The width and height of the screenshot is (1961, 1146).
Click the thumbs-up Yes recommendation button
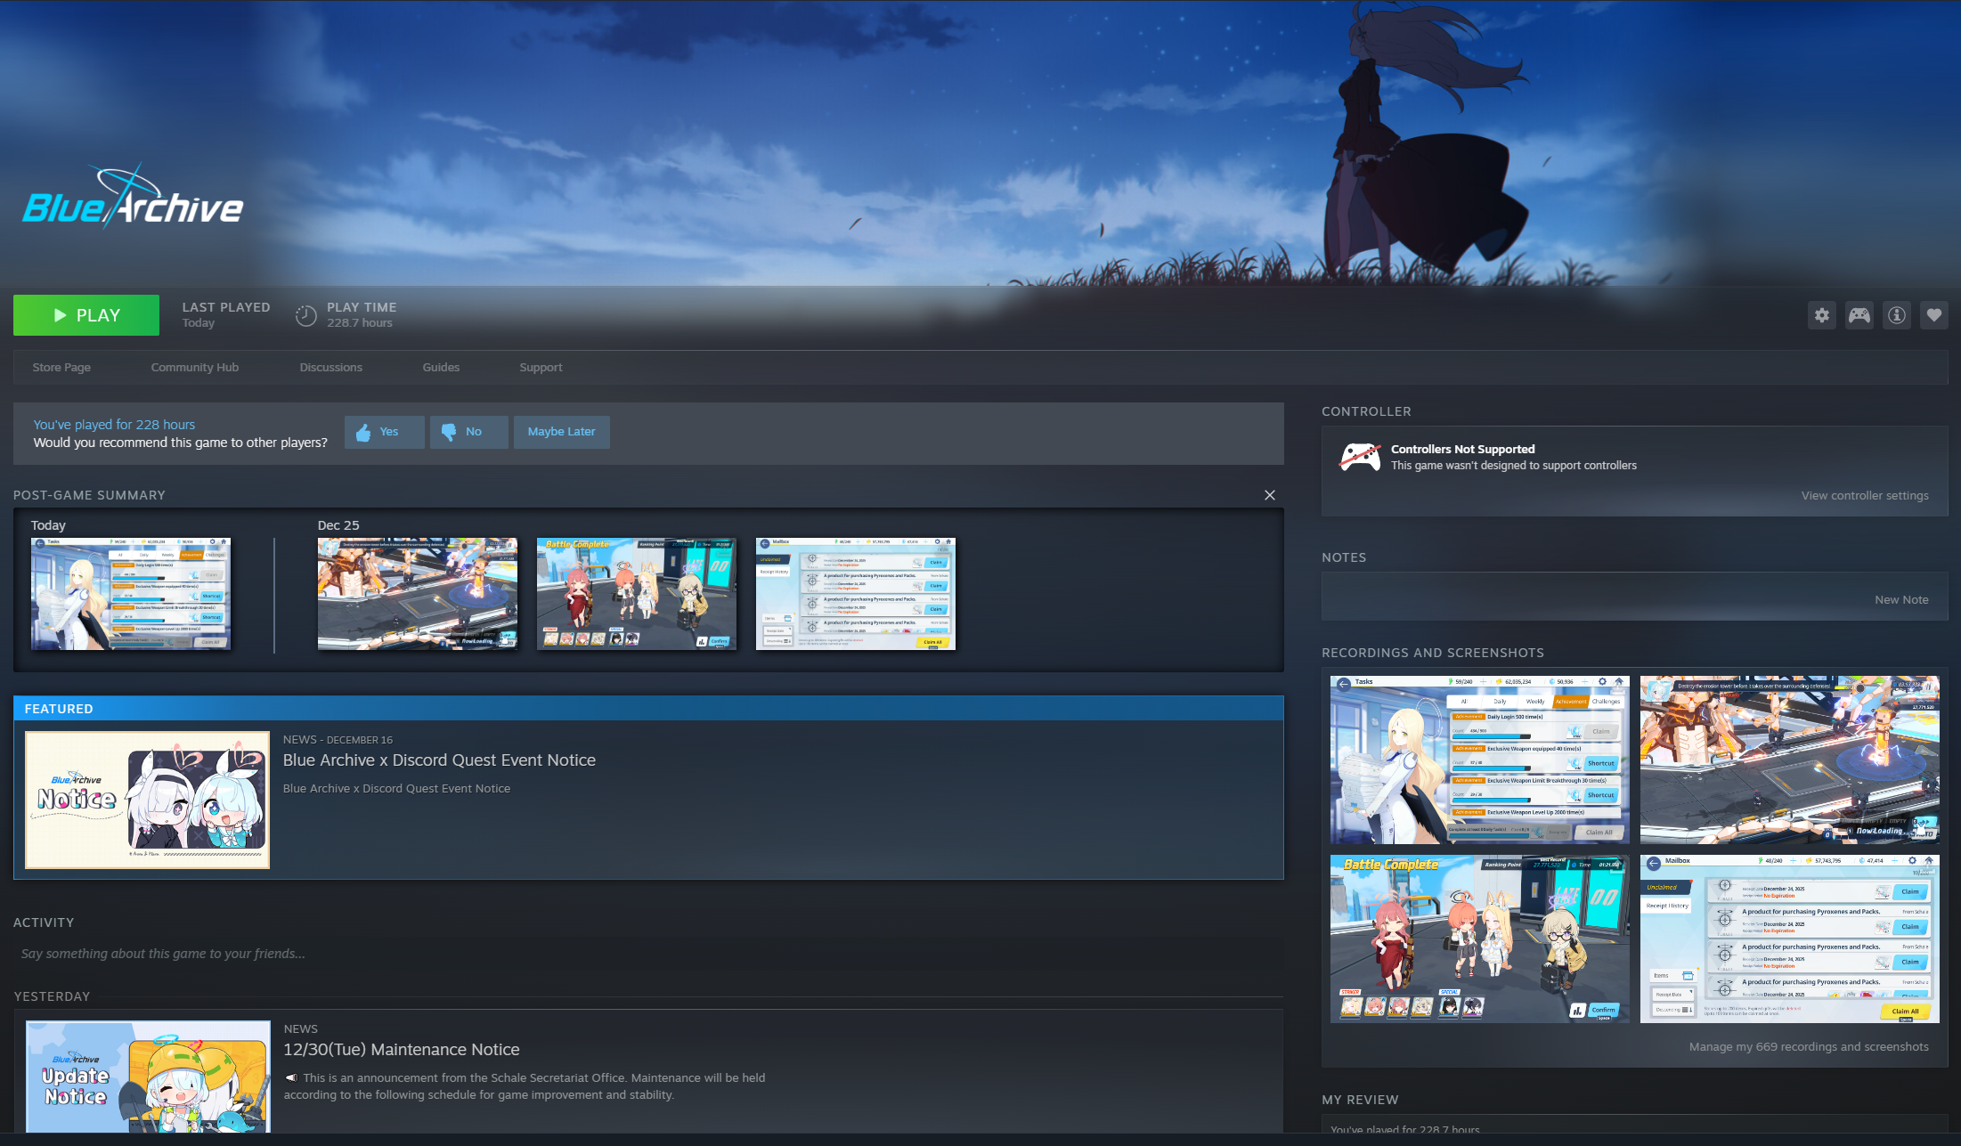click(x=384, y=432)
